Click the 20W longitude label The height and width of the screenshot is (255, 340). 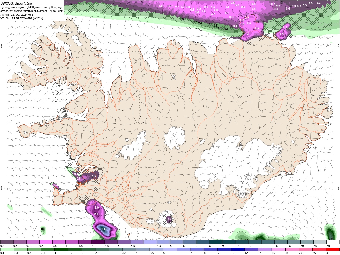pos(142,1)
